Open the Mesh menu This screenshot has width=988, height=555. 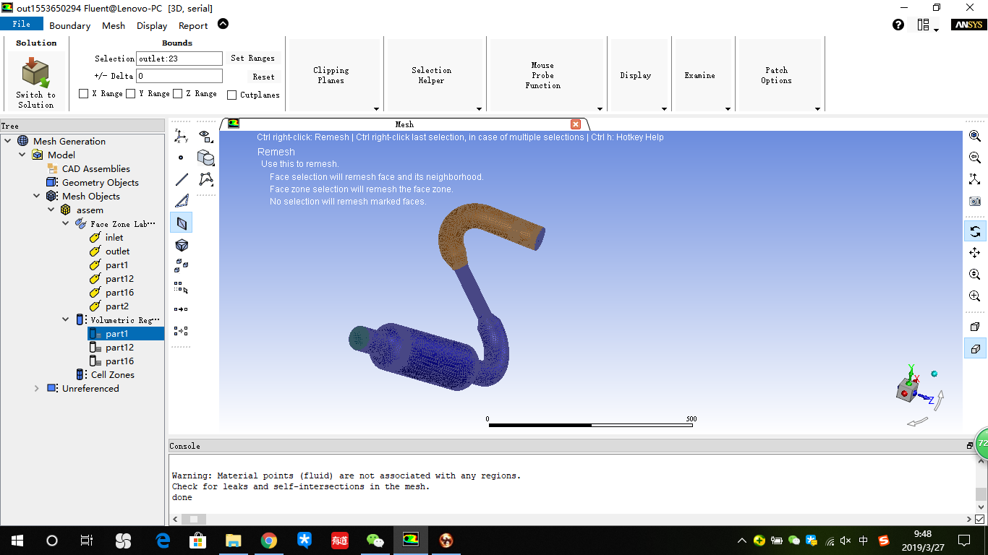113,25
